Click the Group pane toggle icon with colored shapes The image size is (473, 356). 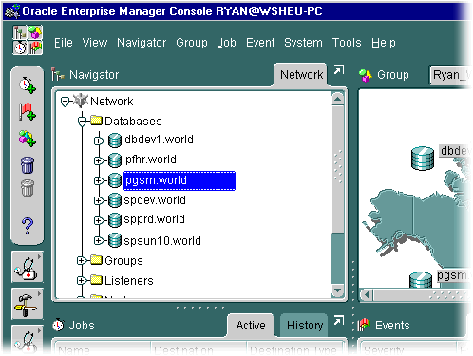[x=35, y=32]
